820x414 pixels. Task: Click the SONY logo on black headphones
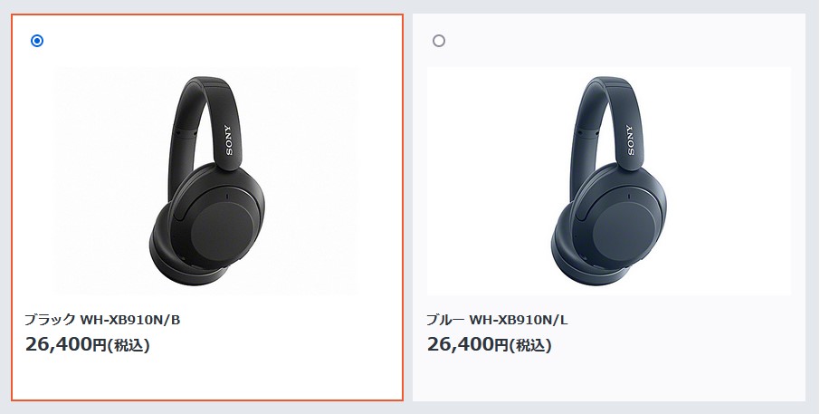pos(227,140)
